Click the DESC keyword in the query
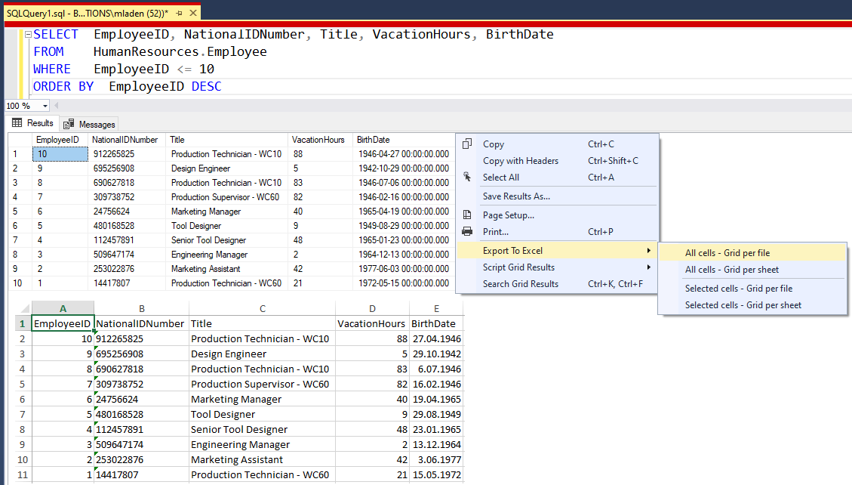Screen dimensions: 852x485 tap(207, 86)
